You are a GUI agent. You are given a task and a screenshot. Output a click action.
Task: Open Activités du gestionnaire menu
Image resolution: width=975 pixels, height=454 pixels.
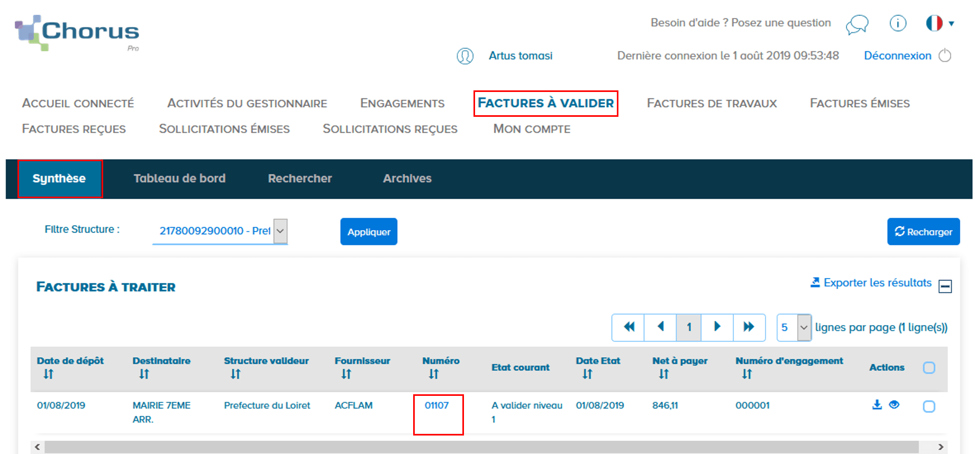(x=247, y=103)
